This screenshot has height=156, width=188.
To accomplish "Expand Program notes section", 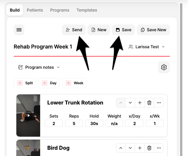I will coord(39,67).
